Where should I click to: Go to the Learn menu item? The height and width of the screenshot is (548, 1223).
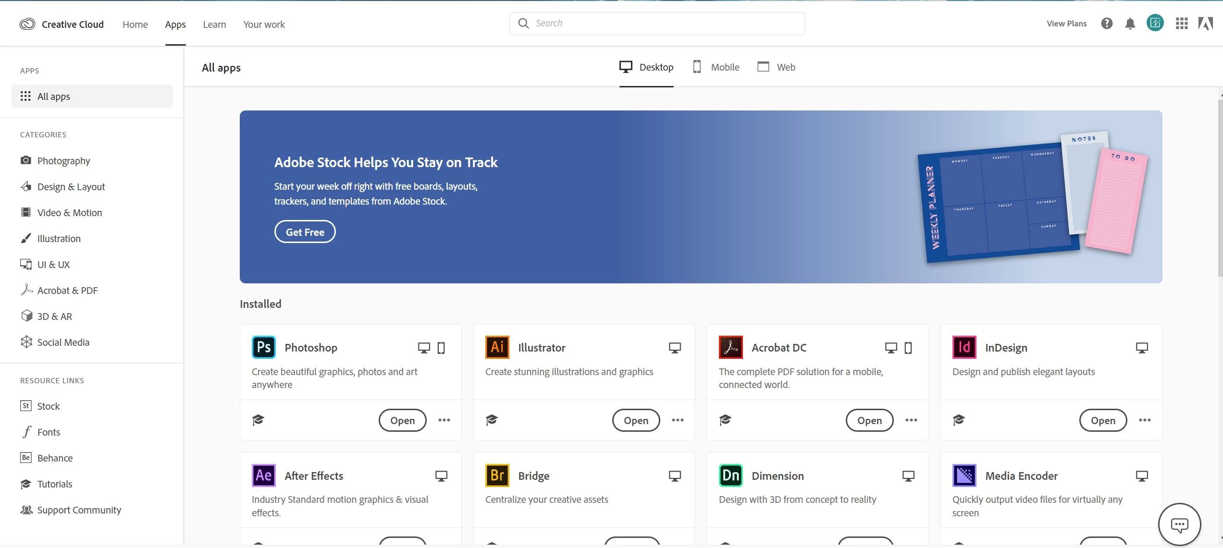[x=214, y=24]
